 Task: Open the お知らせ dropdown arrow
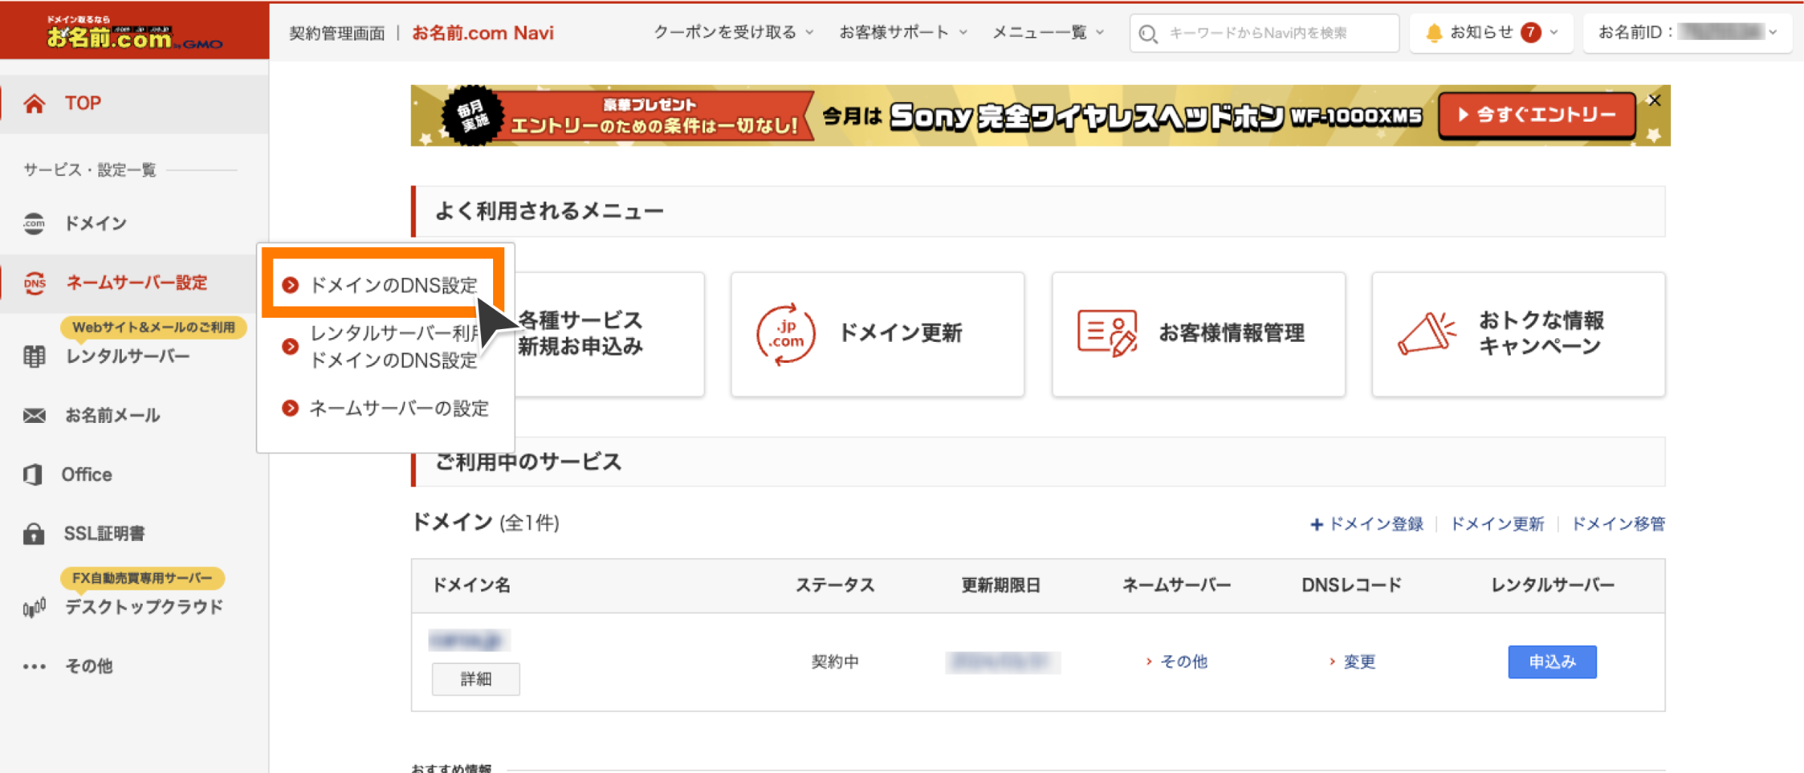1554,32
